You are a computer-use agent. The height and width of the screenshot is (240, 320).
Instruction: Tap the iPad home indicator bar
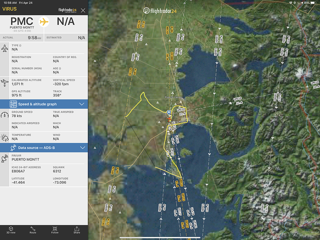click(x=160, y=238)
